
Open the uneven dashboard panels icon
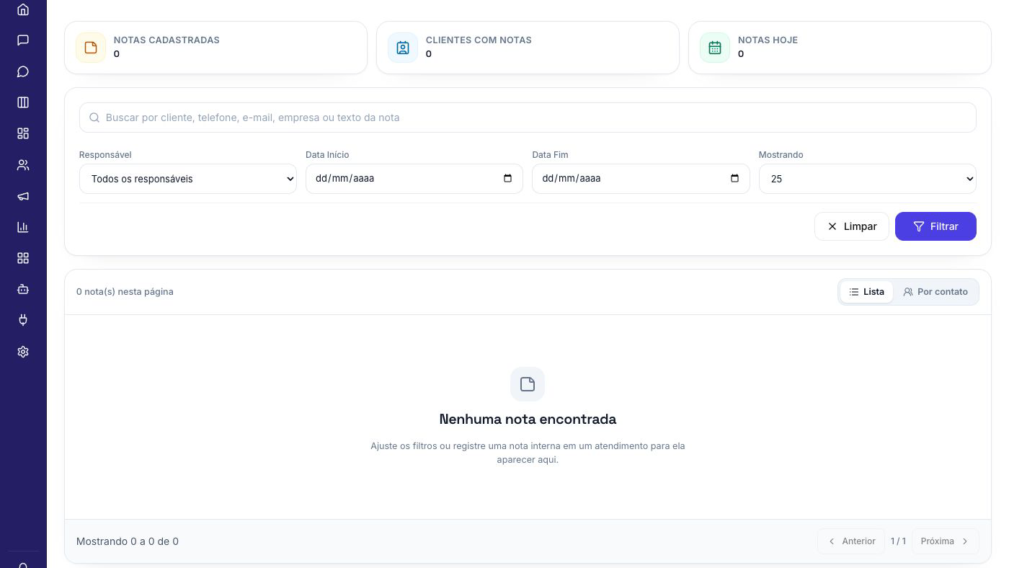(23, 133)
